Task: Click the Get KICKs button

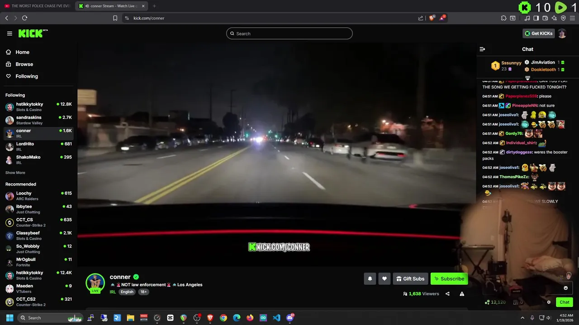Action: 538,33
